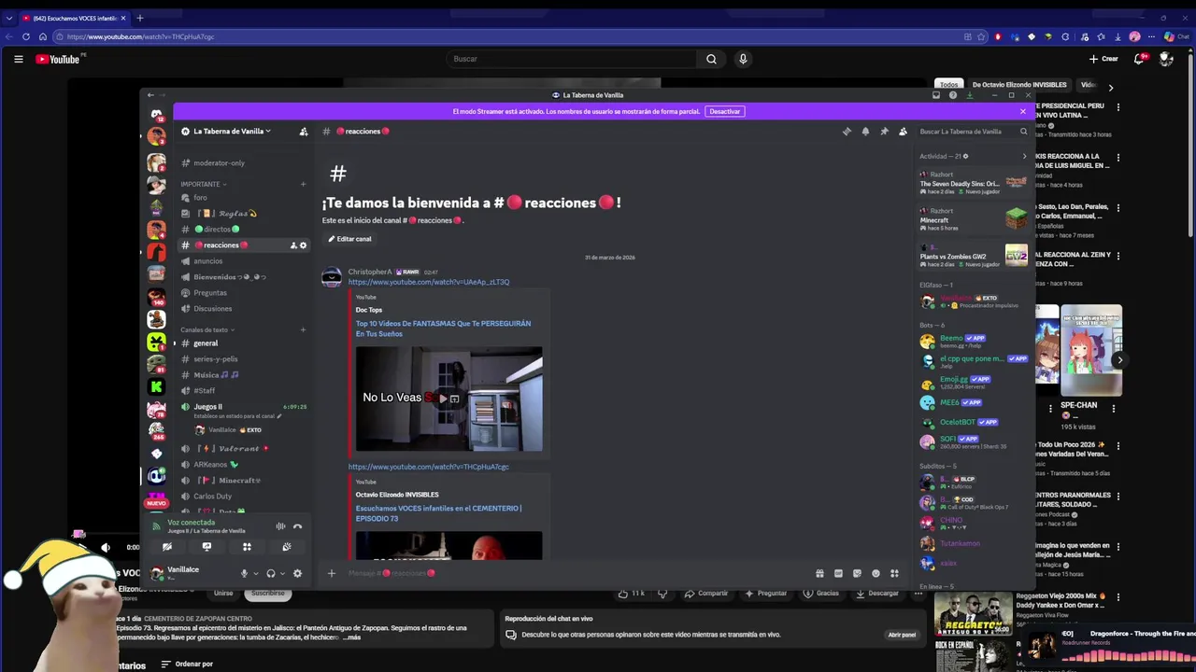Viewport: 1196px width, 672px height.
Task: Open the anuncios channel
Action: (x=243, y=261)
